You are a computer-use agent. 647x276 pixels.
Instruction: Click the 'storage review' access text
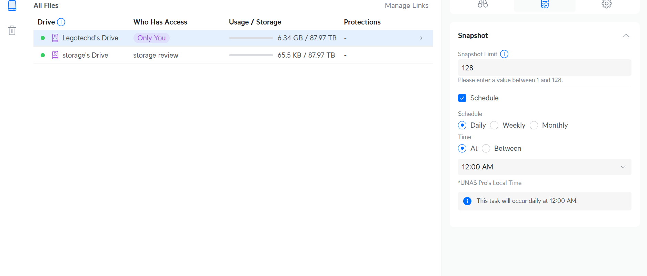coord(156,55)
